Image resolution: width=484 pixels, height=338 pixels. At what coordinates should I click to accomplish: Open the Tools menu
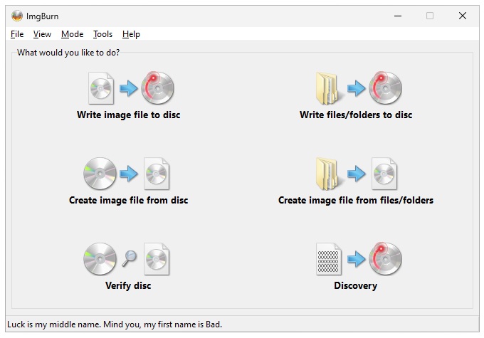(x=102, y=34)
